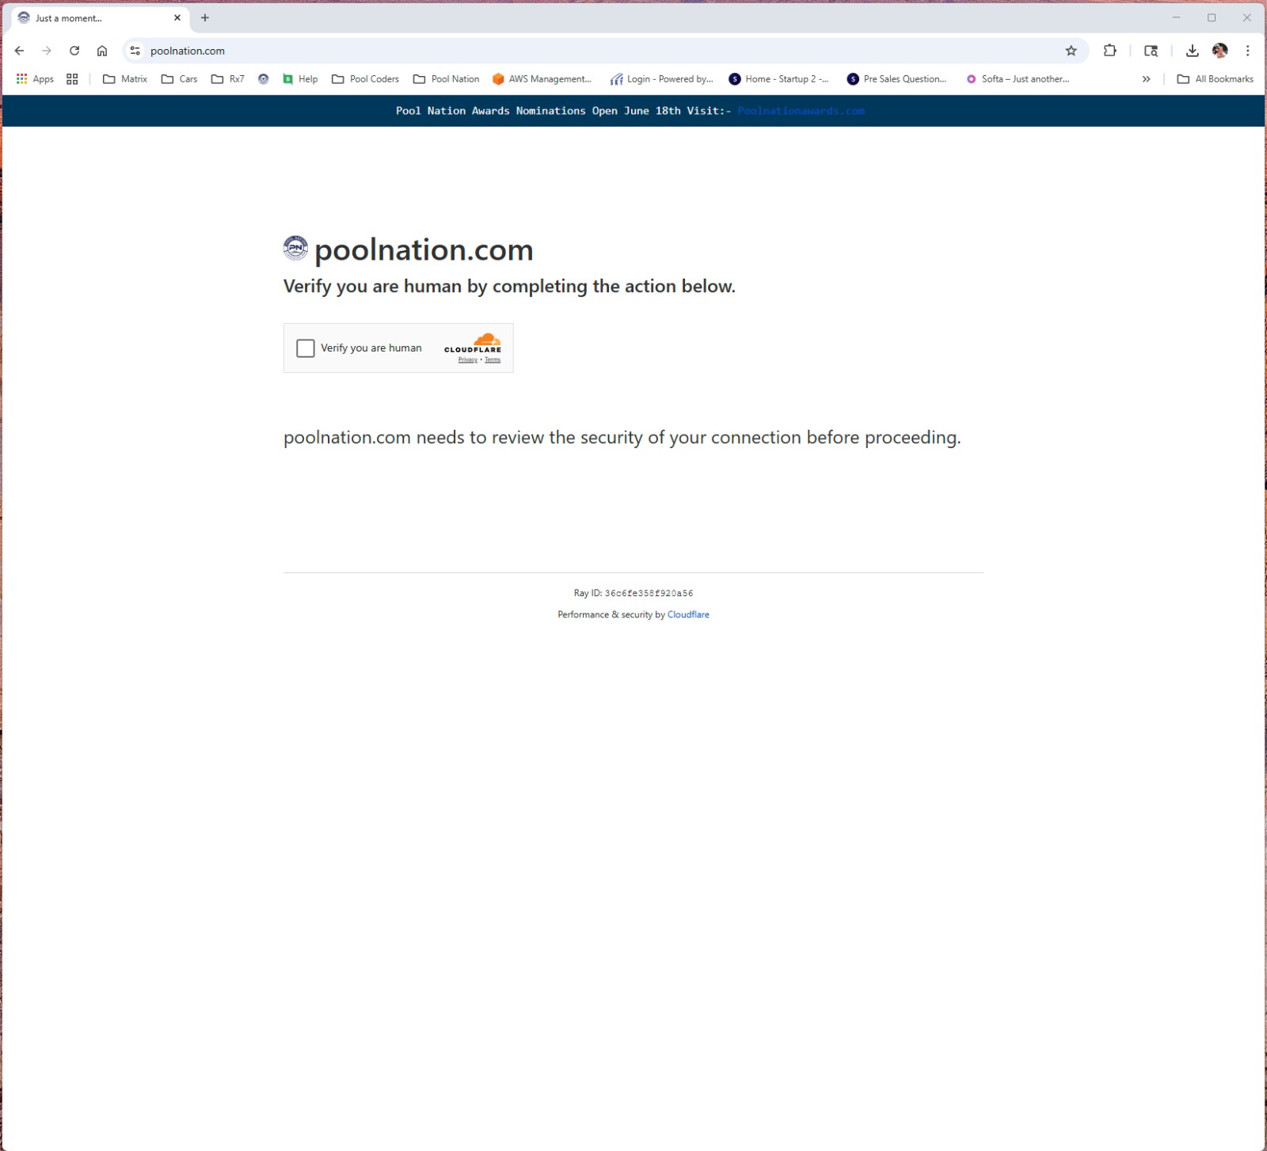Open the Help bookmark
Screen dimensions: 1267x1151
300,79
